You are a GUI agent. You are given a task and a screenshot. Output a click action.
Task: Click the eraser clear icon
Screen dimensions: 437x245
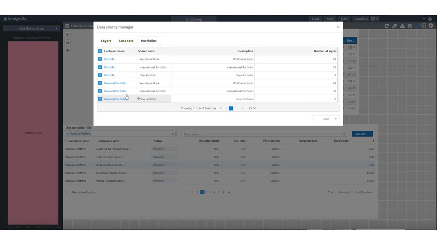click(x=394, y=26)
